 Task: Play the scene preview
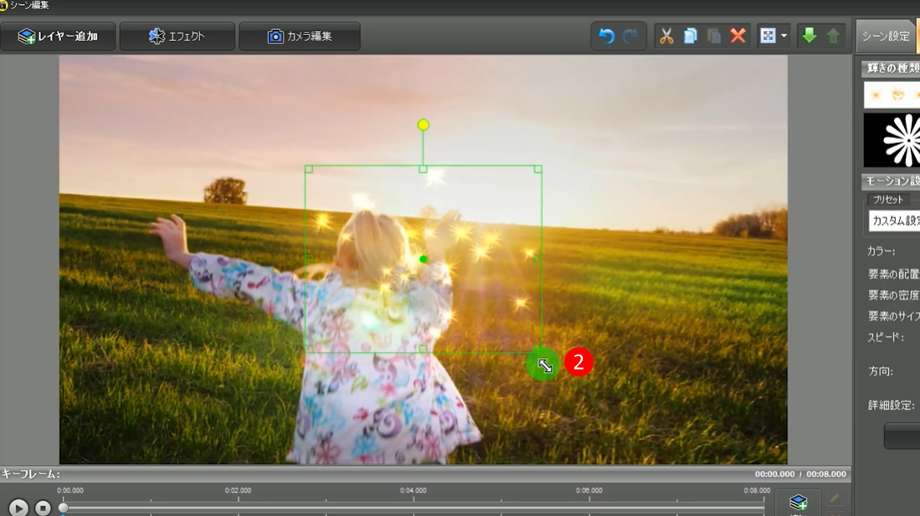coord(18,508)
